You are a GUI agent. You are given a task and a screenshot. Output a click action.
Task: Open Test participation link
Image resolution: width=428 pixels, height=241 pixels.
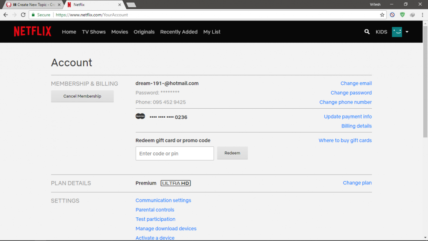coord(155,219)
